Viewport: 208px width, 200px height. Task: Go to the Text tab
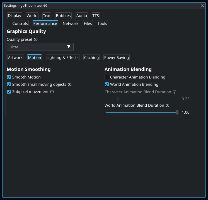click(47, 16)
